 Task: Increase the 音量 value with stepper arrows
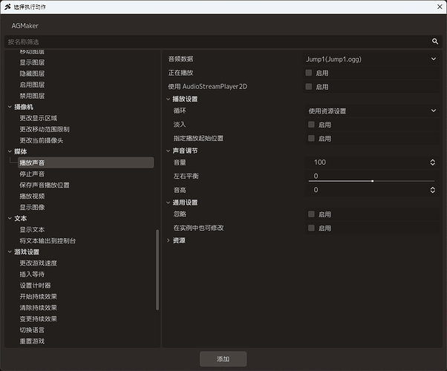432,161
